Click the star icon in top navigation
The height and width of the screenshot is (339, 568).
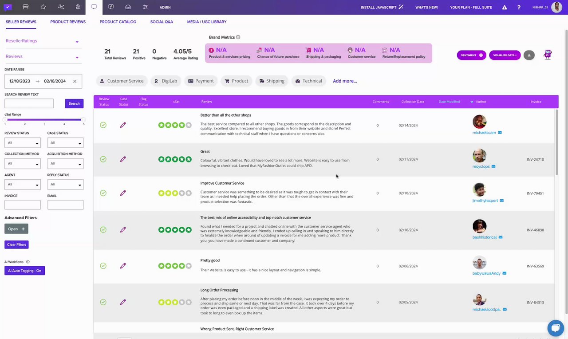(43, 7)
